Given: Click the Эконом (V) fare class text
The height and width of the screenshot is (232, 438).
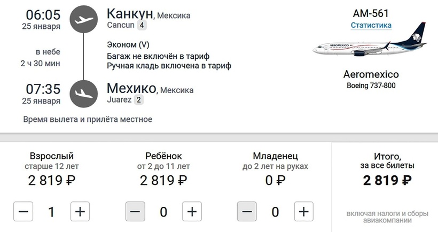Looking at the screenshot, I should [x=128, y=44].
